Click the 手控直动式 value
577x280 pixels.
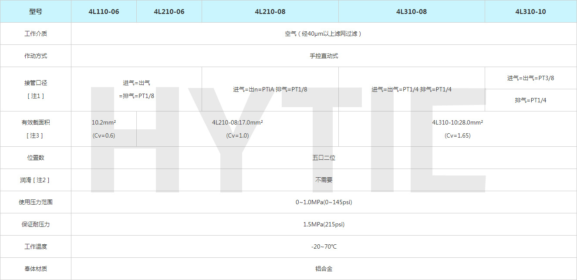(x=324, y=56)
